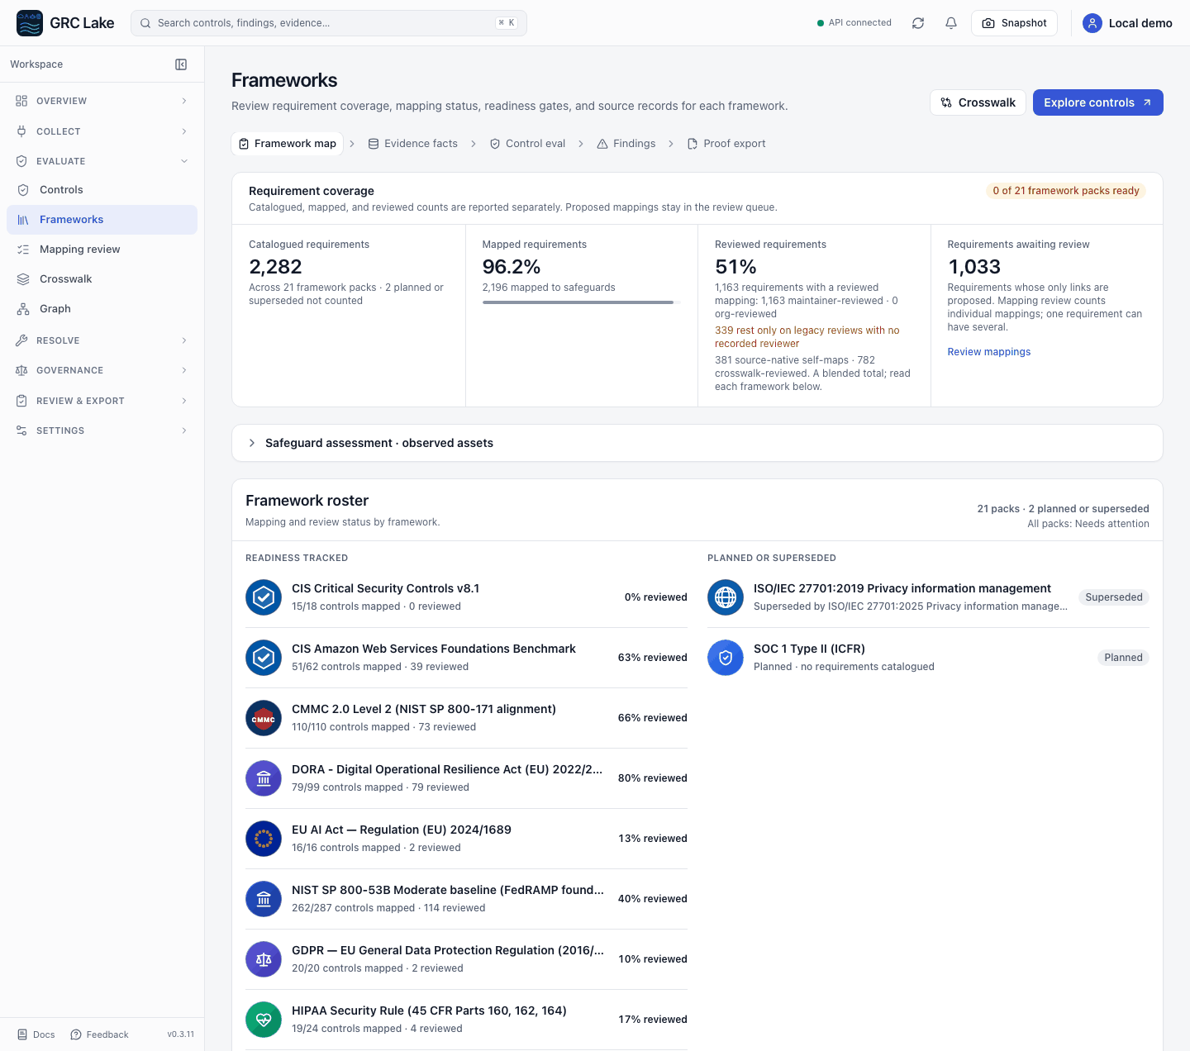Expand the OVERVIEW sidebar section
The image size is (1190, 1051).
[x=102, y=101]
